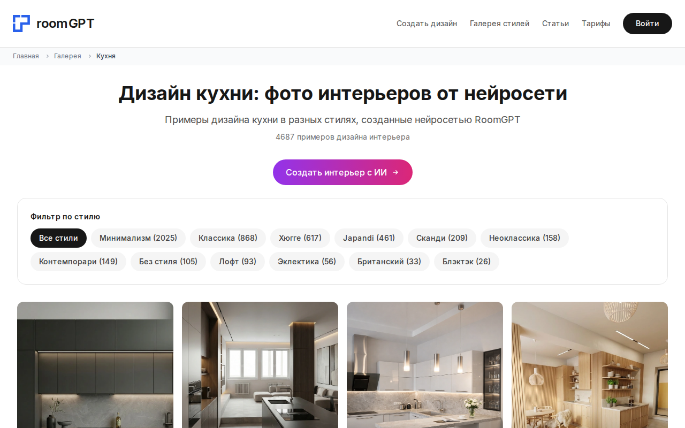Open the Галерея стилей page
Image resolution: width=685 pixels, height=428 pixels.
coord(499,24)
